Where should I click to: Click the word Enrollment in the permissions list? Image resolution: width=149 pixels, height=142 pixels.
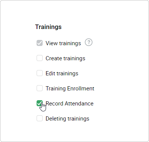81,89
